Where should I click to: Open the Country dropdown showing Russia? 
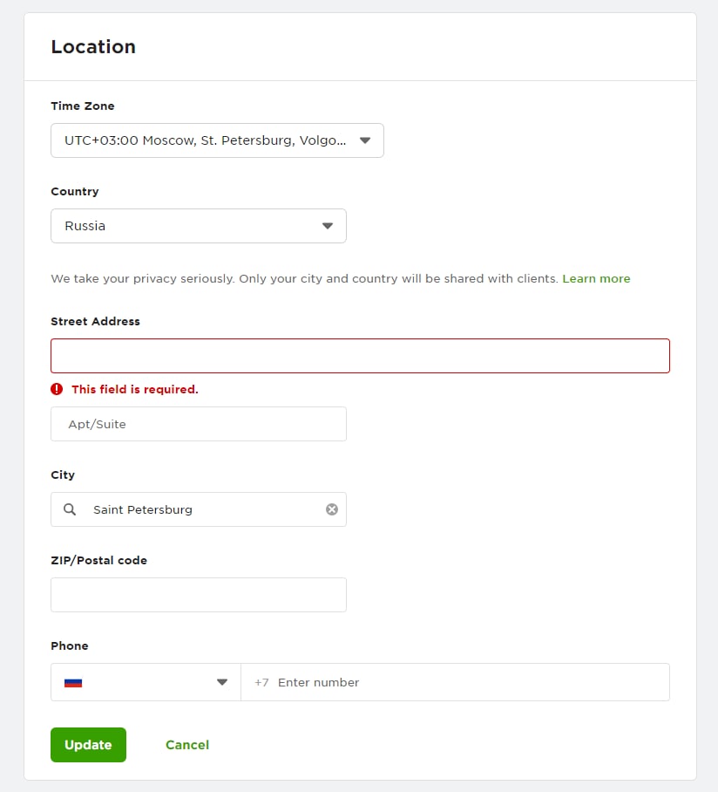pos(199,226)
